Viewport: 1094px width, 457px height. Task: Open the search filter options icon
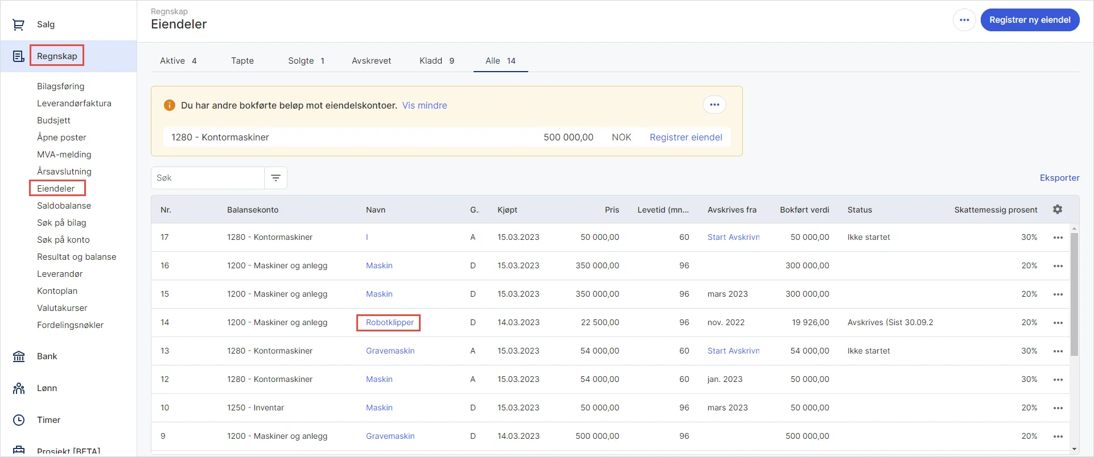(x=275, y=178)
